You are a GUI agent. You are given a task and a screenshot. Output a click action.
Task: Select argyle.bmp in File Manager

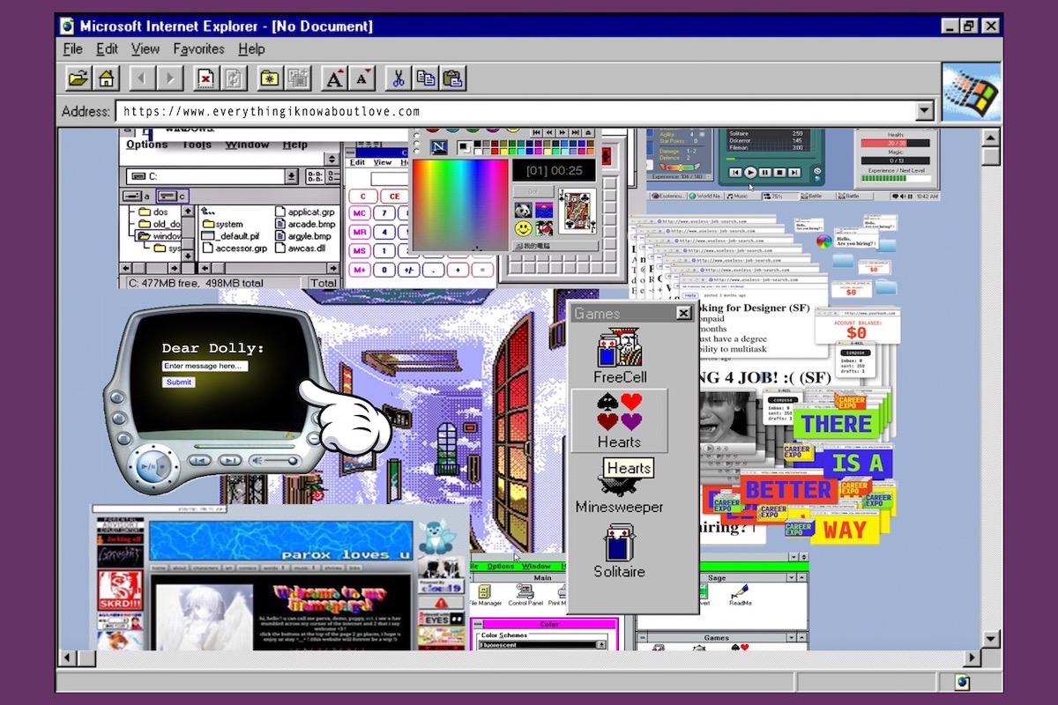pos(303,236)
